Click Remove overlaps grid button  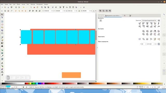point(159,44)
